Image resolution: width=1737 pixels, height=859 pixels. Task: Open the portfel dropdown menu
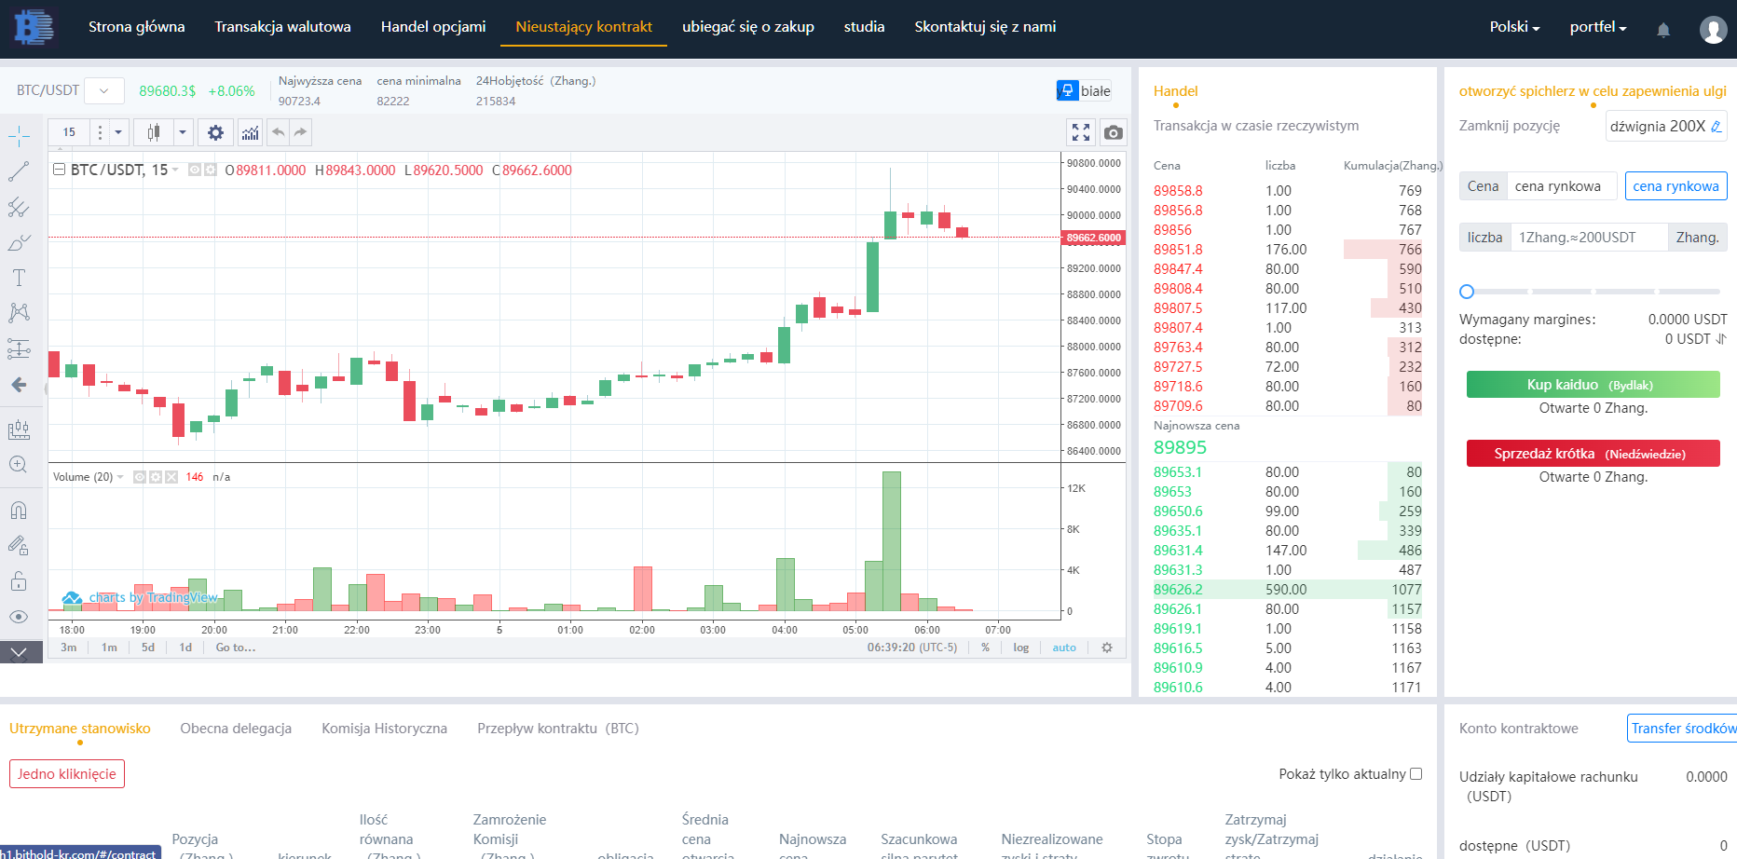(1597, 27)
